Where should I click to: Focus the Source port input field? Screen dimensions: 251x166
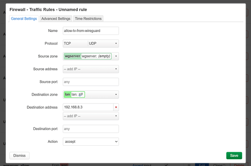click(91, 82)
